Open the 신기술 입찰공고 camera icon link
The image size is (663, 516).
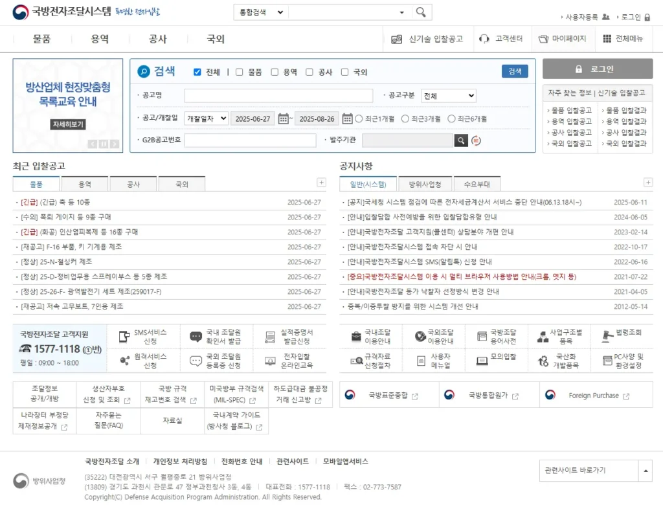click(396, 39)
